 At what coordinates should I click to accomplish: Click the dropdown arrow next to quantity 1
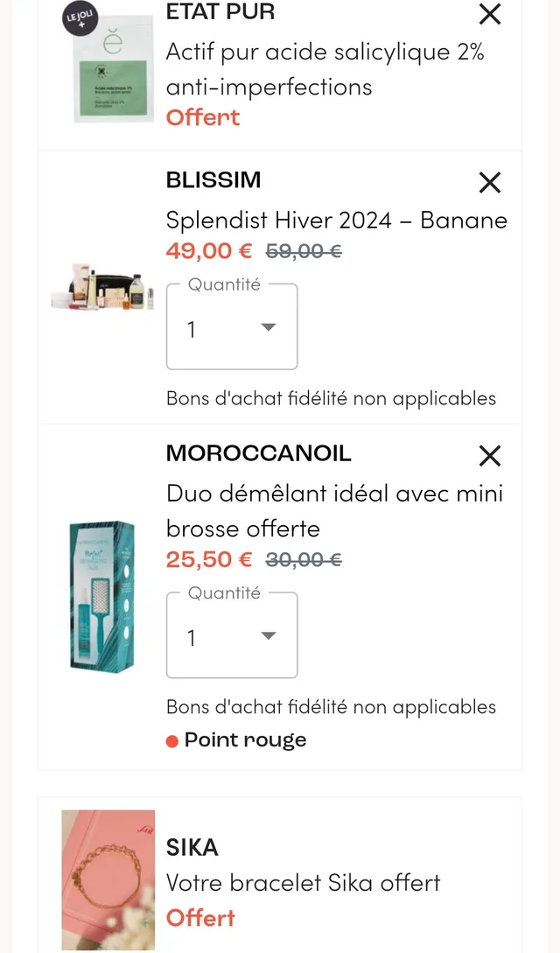pos(268,326)
